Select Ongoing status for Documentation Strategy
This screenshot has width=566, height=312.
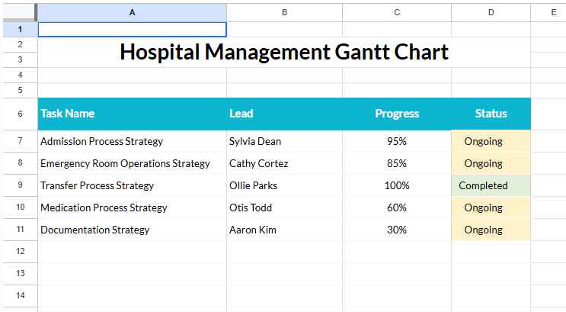tap(491, 230)
